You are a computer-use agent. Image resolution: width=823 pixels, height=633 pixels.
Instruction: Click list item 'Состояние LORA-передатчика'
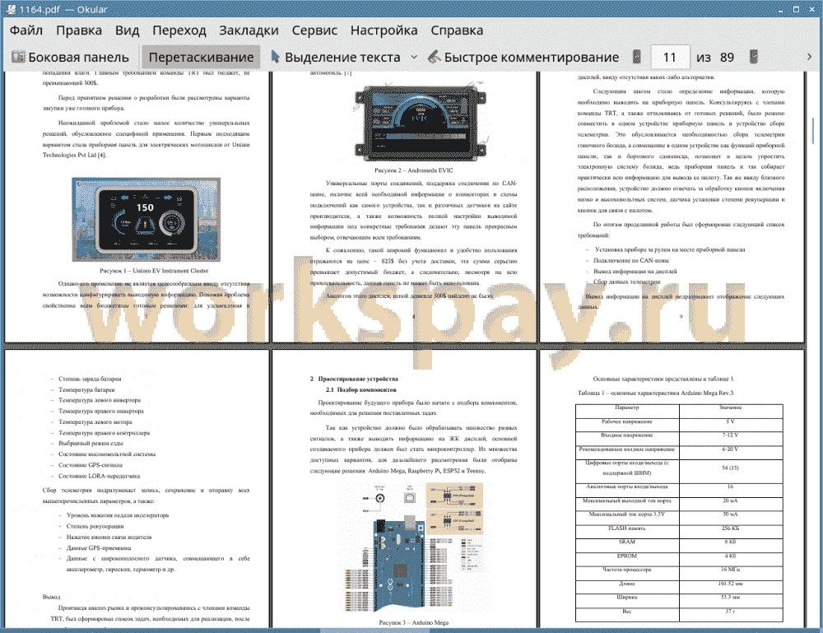point(100,476)
